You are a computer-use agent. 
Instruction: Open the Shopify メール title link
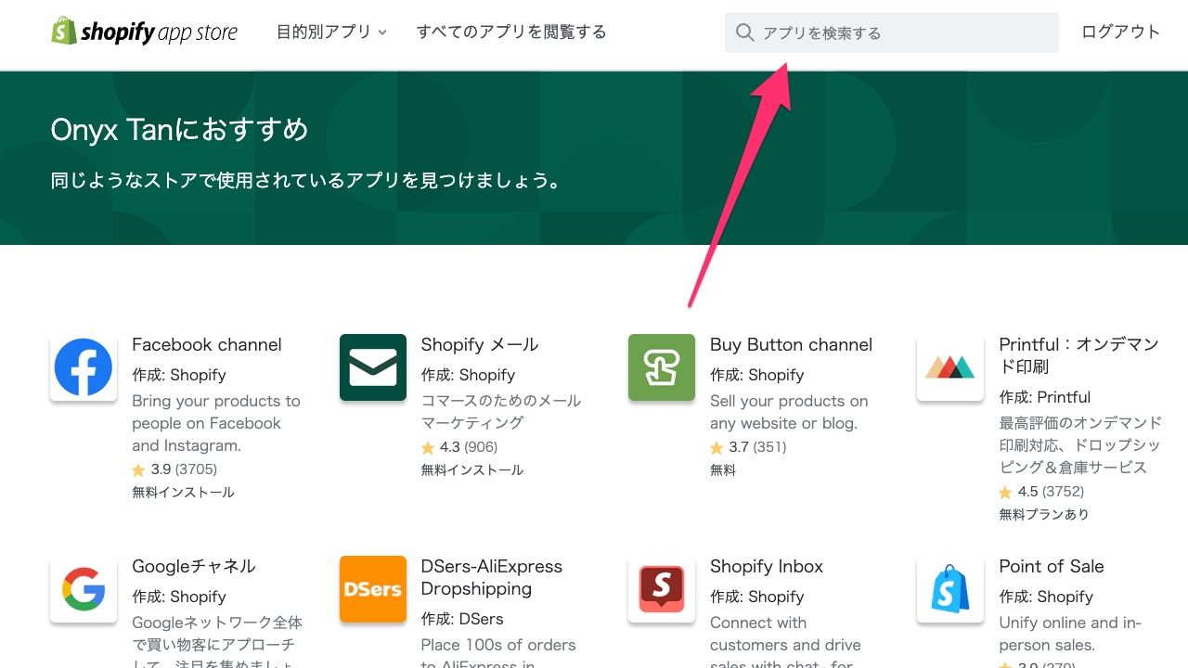(x=480, y=344)
